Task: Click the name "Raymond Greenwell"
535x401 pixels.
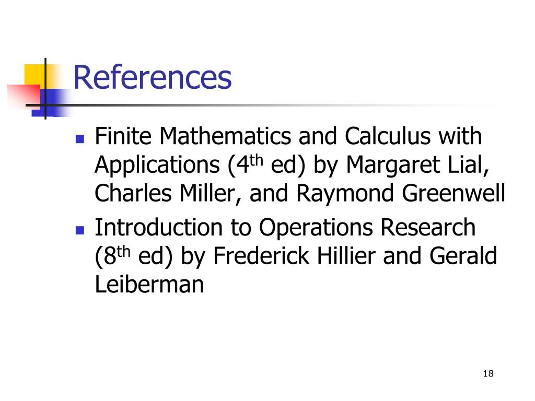Action: pyautogui.click(x=401, y=193)
